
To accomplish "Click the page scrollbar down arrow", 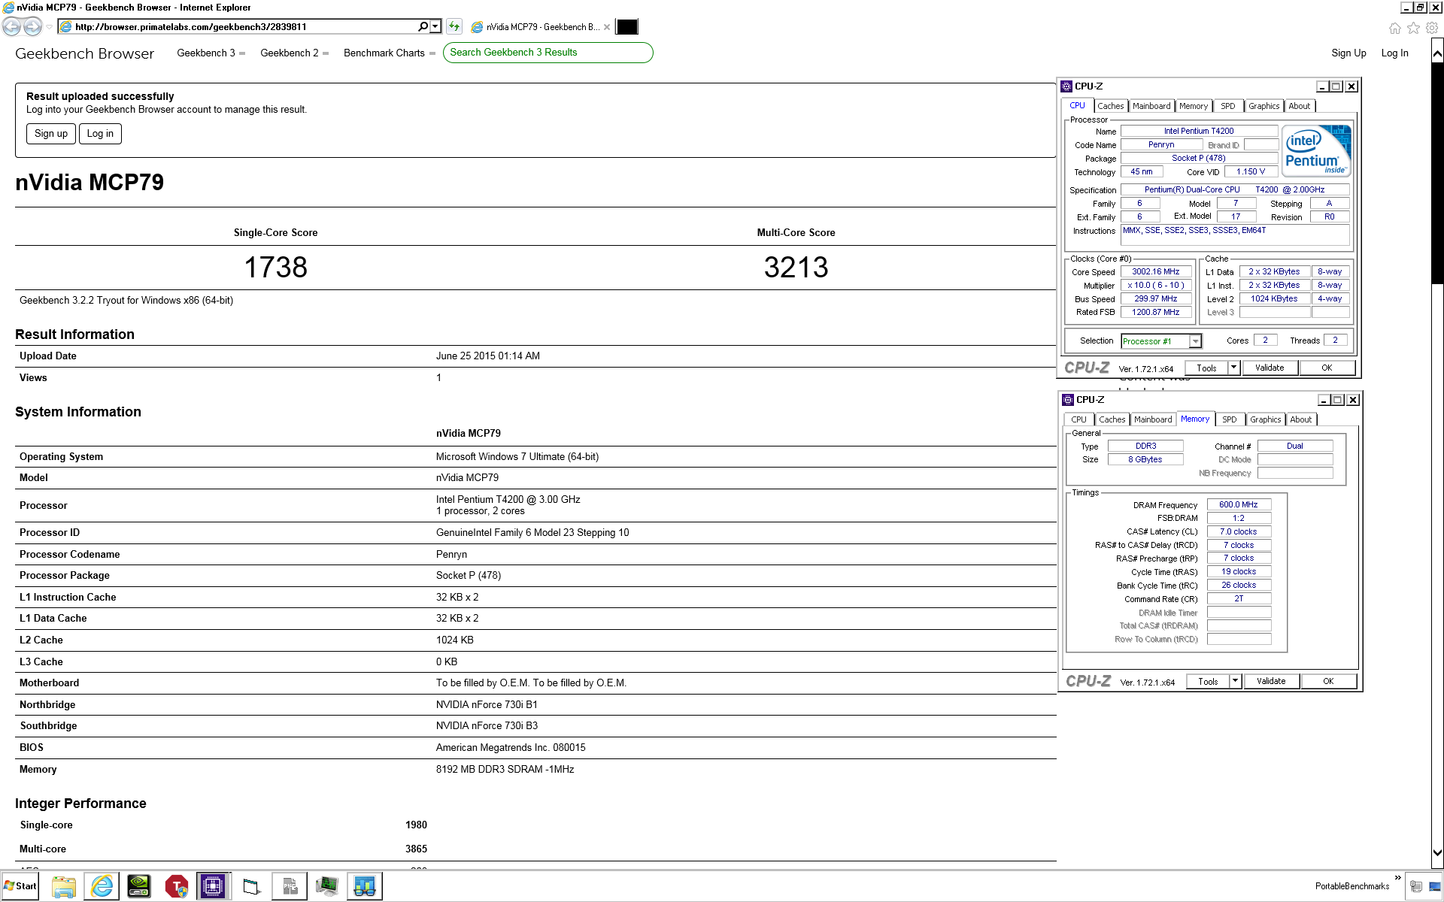I will (1437, 852).
